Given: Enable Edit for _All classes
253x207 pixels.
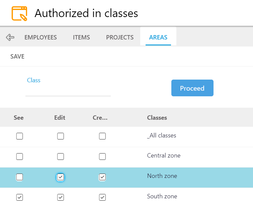Looking at the screenshot, I should coord(61,136).
